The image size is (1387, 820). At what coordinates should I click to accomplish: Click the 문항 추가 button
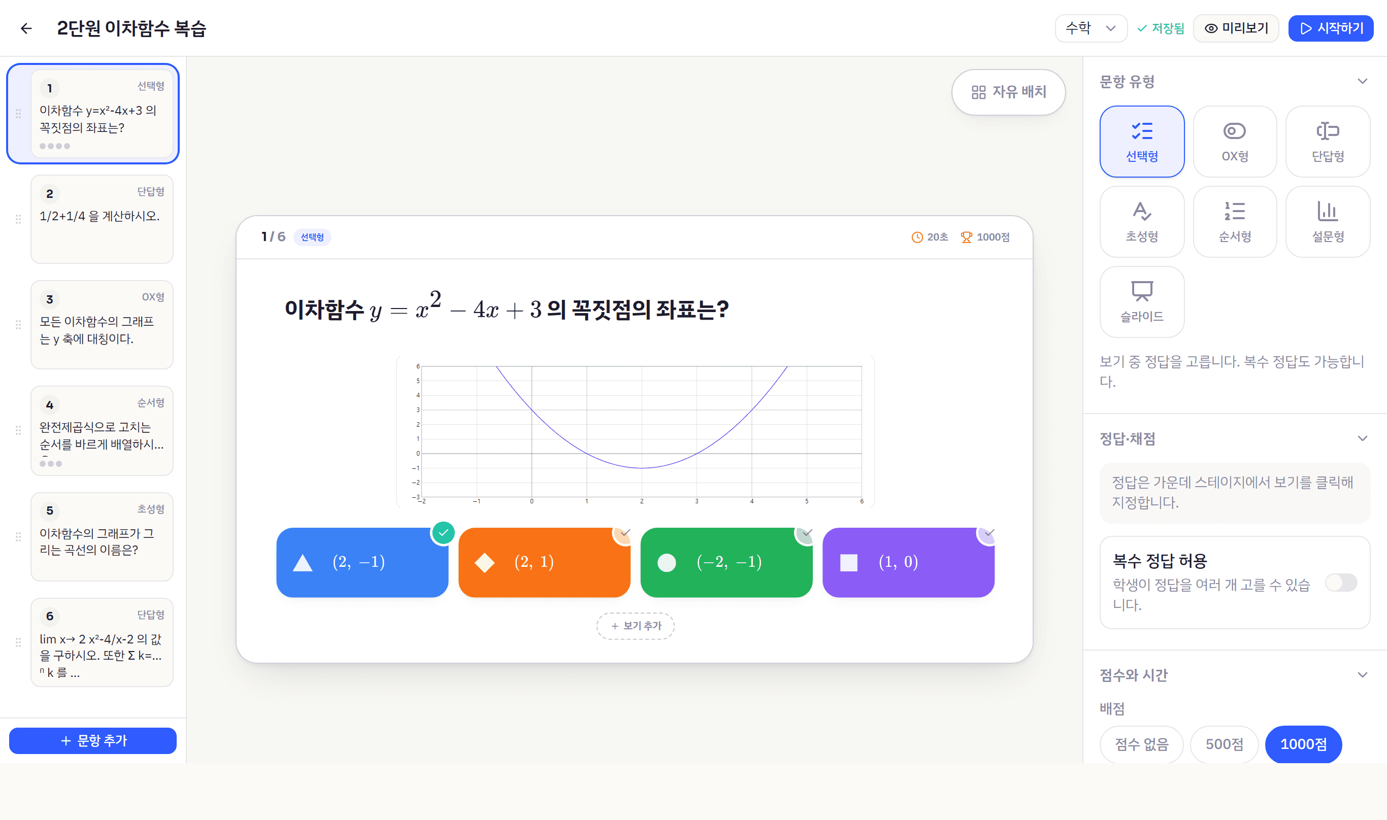click(x=93, y=740)
